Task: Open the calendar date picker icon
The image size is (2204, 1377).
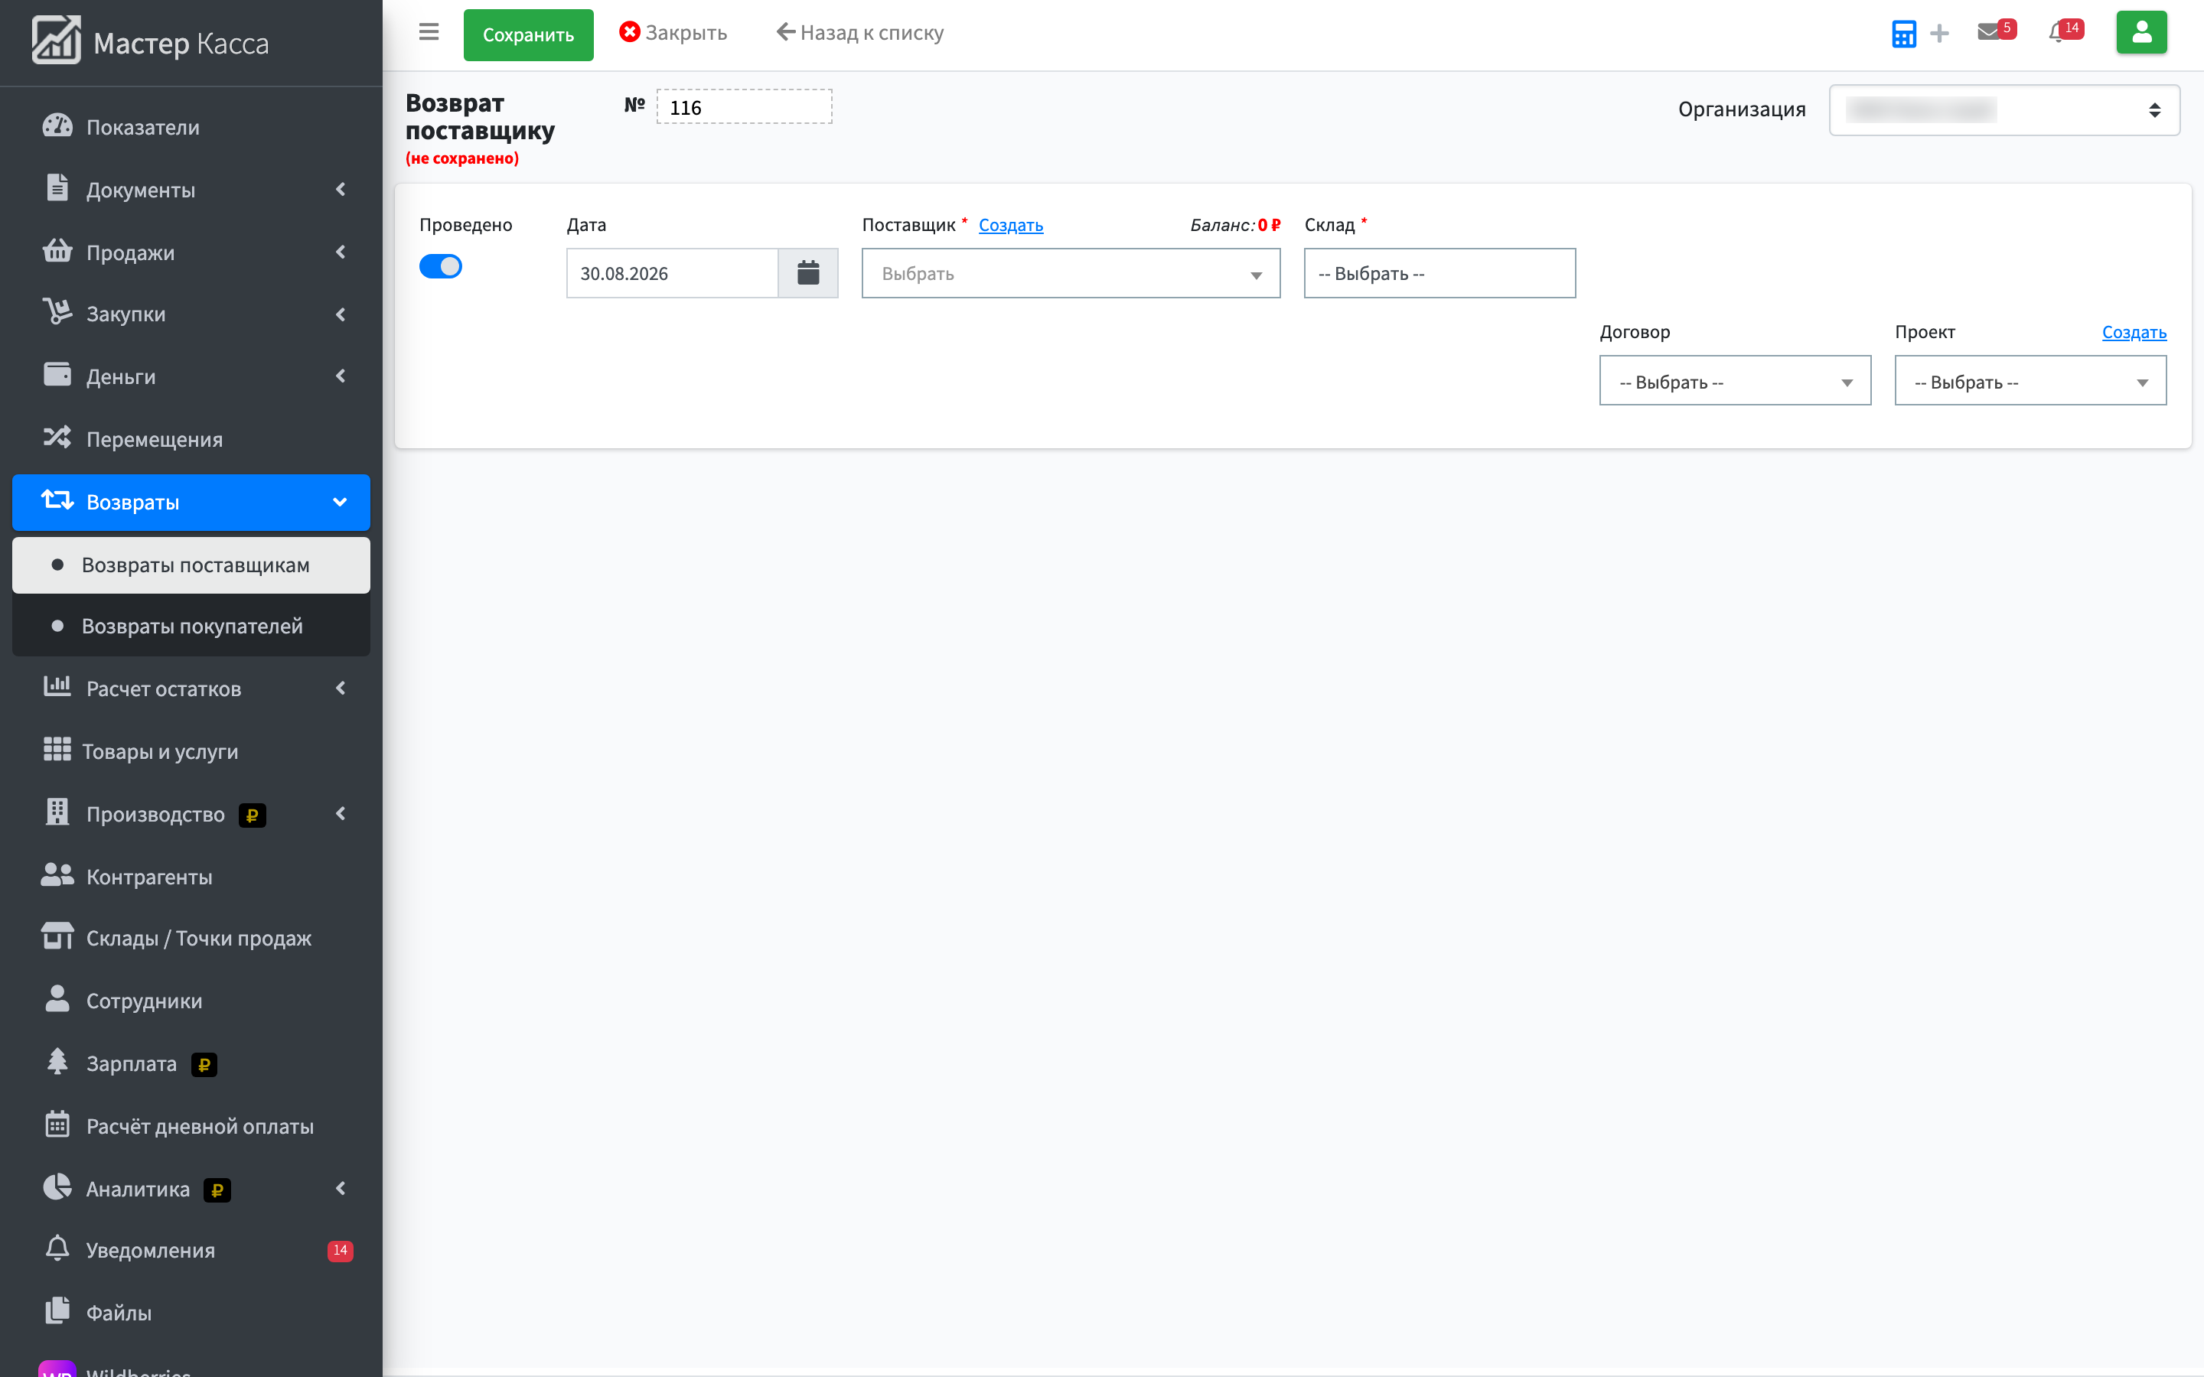Action: (808, 273)
